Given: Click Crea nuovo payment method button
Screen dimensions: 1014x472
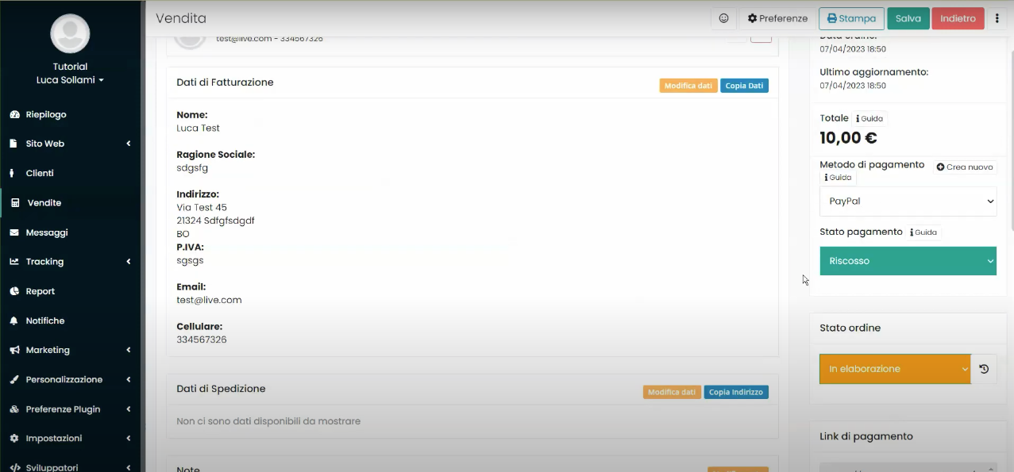Looking at the screenshot, I should [965, 167].
